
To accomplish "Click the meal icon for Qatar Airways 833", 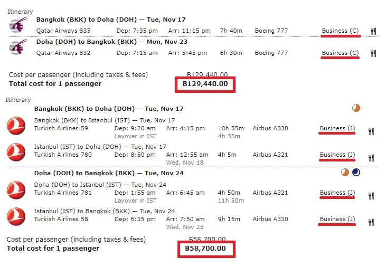I will [x=373, y=31].
